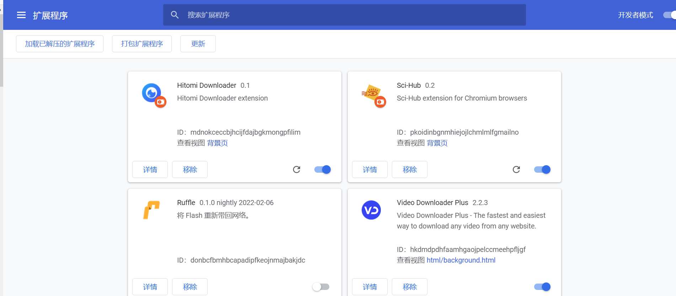This screenshot has height=296, width=676.
Task: Click Video Downloader Plus icon
Action: pos(371,210)
